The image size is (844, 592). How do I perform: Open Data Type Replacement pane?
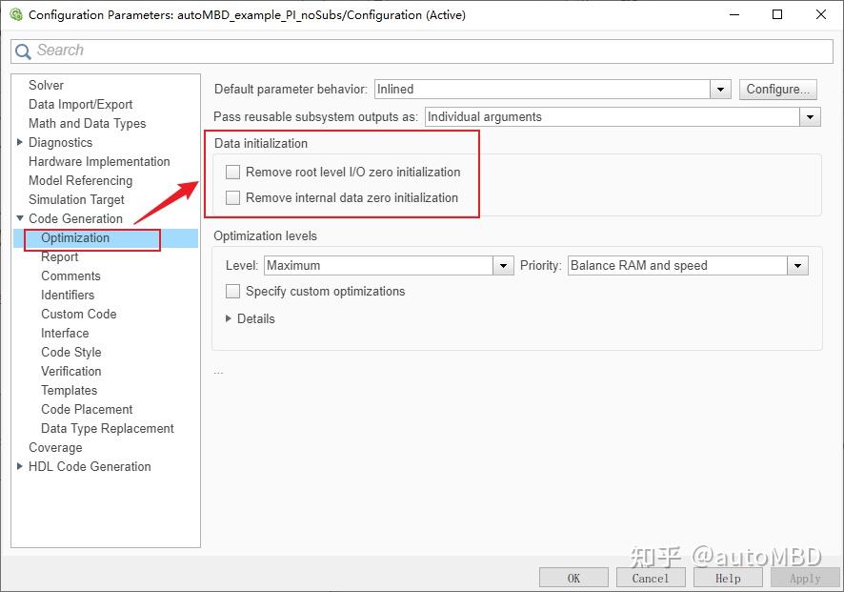coord(108,428)
